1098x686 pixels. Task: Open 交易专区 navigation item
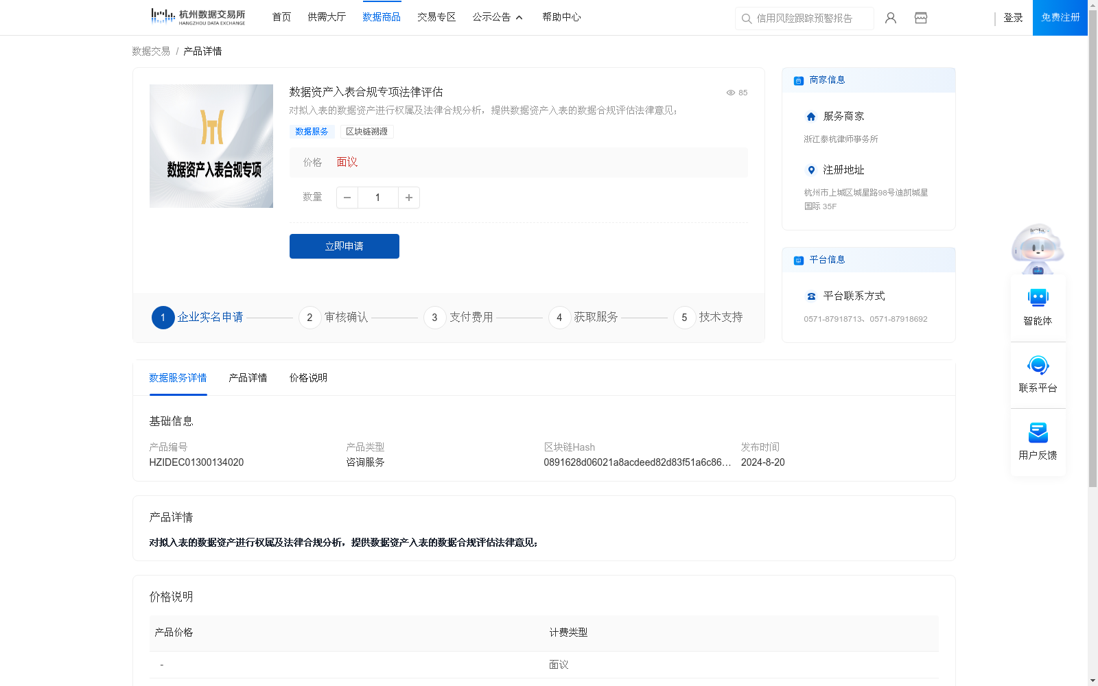pos(436,17)
